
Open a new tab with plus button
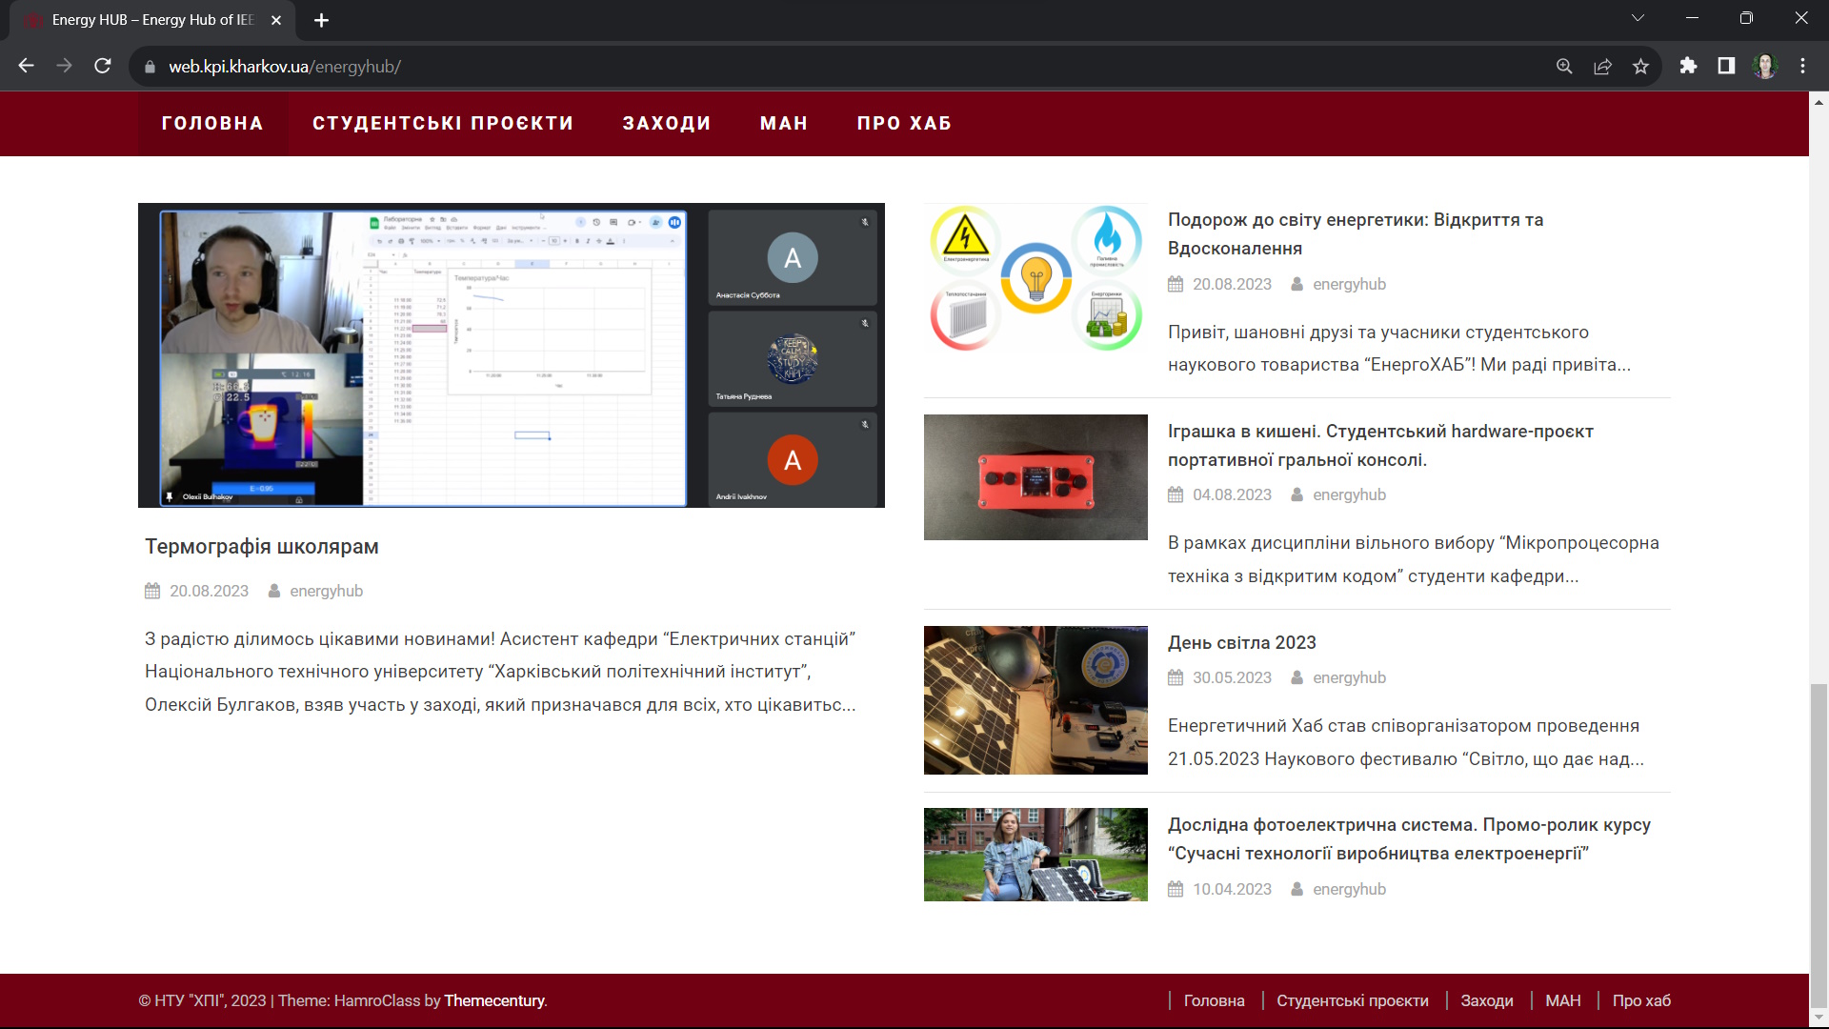[x=321, y=20]
